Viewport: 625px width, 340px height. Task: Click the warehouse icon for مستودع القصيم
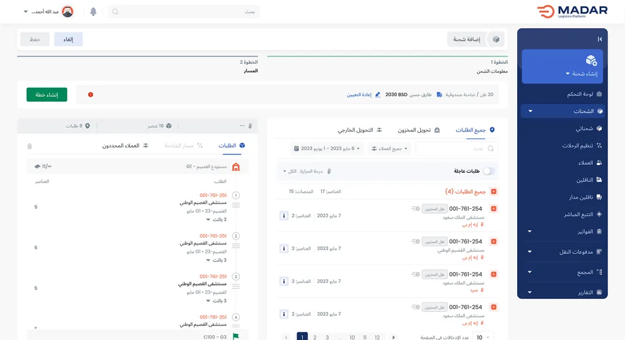click(x=236, y=167)
